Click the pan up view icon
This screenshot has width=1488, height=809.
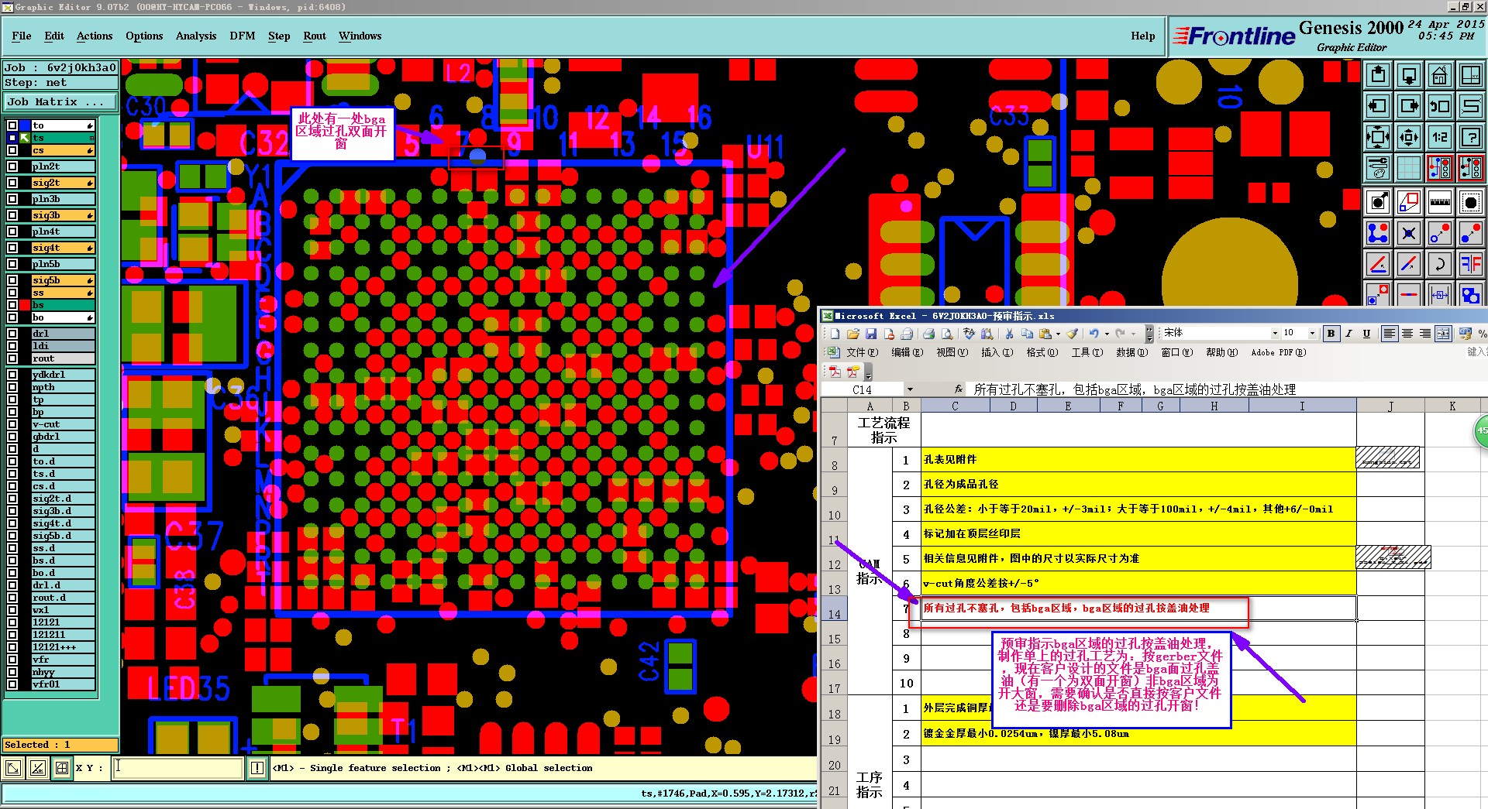(x=1378, y=75)
